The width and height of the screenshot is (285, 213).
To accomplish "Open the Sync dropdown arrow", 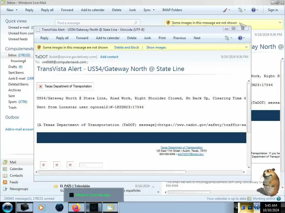I will click(154, 10).
